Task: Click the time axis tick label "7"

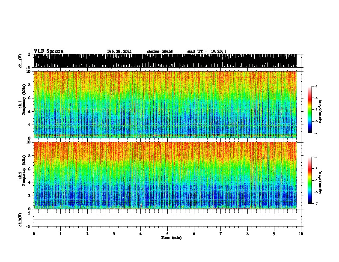Action: point(221,234)
